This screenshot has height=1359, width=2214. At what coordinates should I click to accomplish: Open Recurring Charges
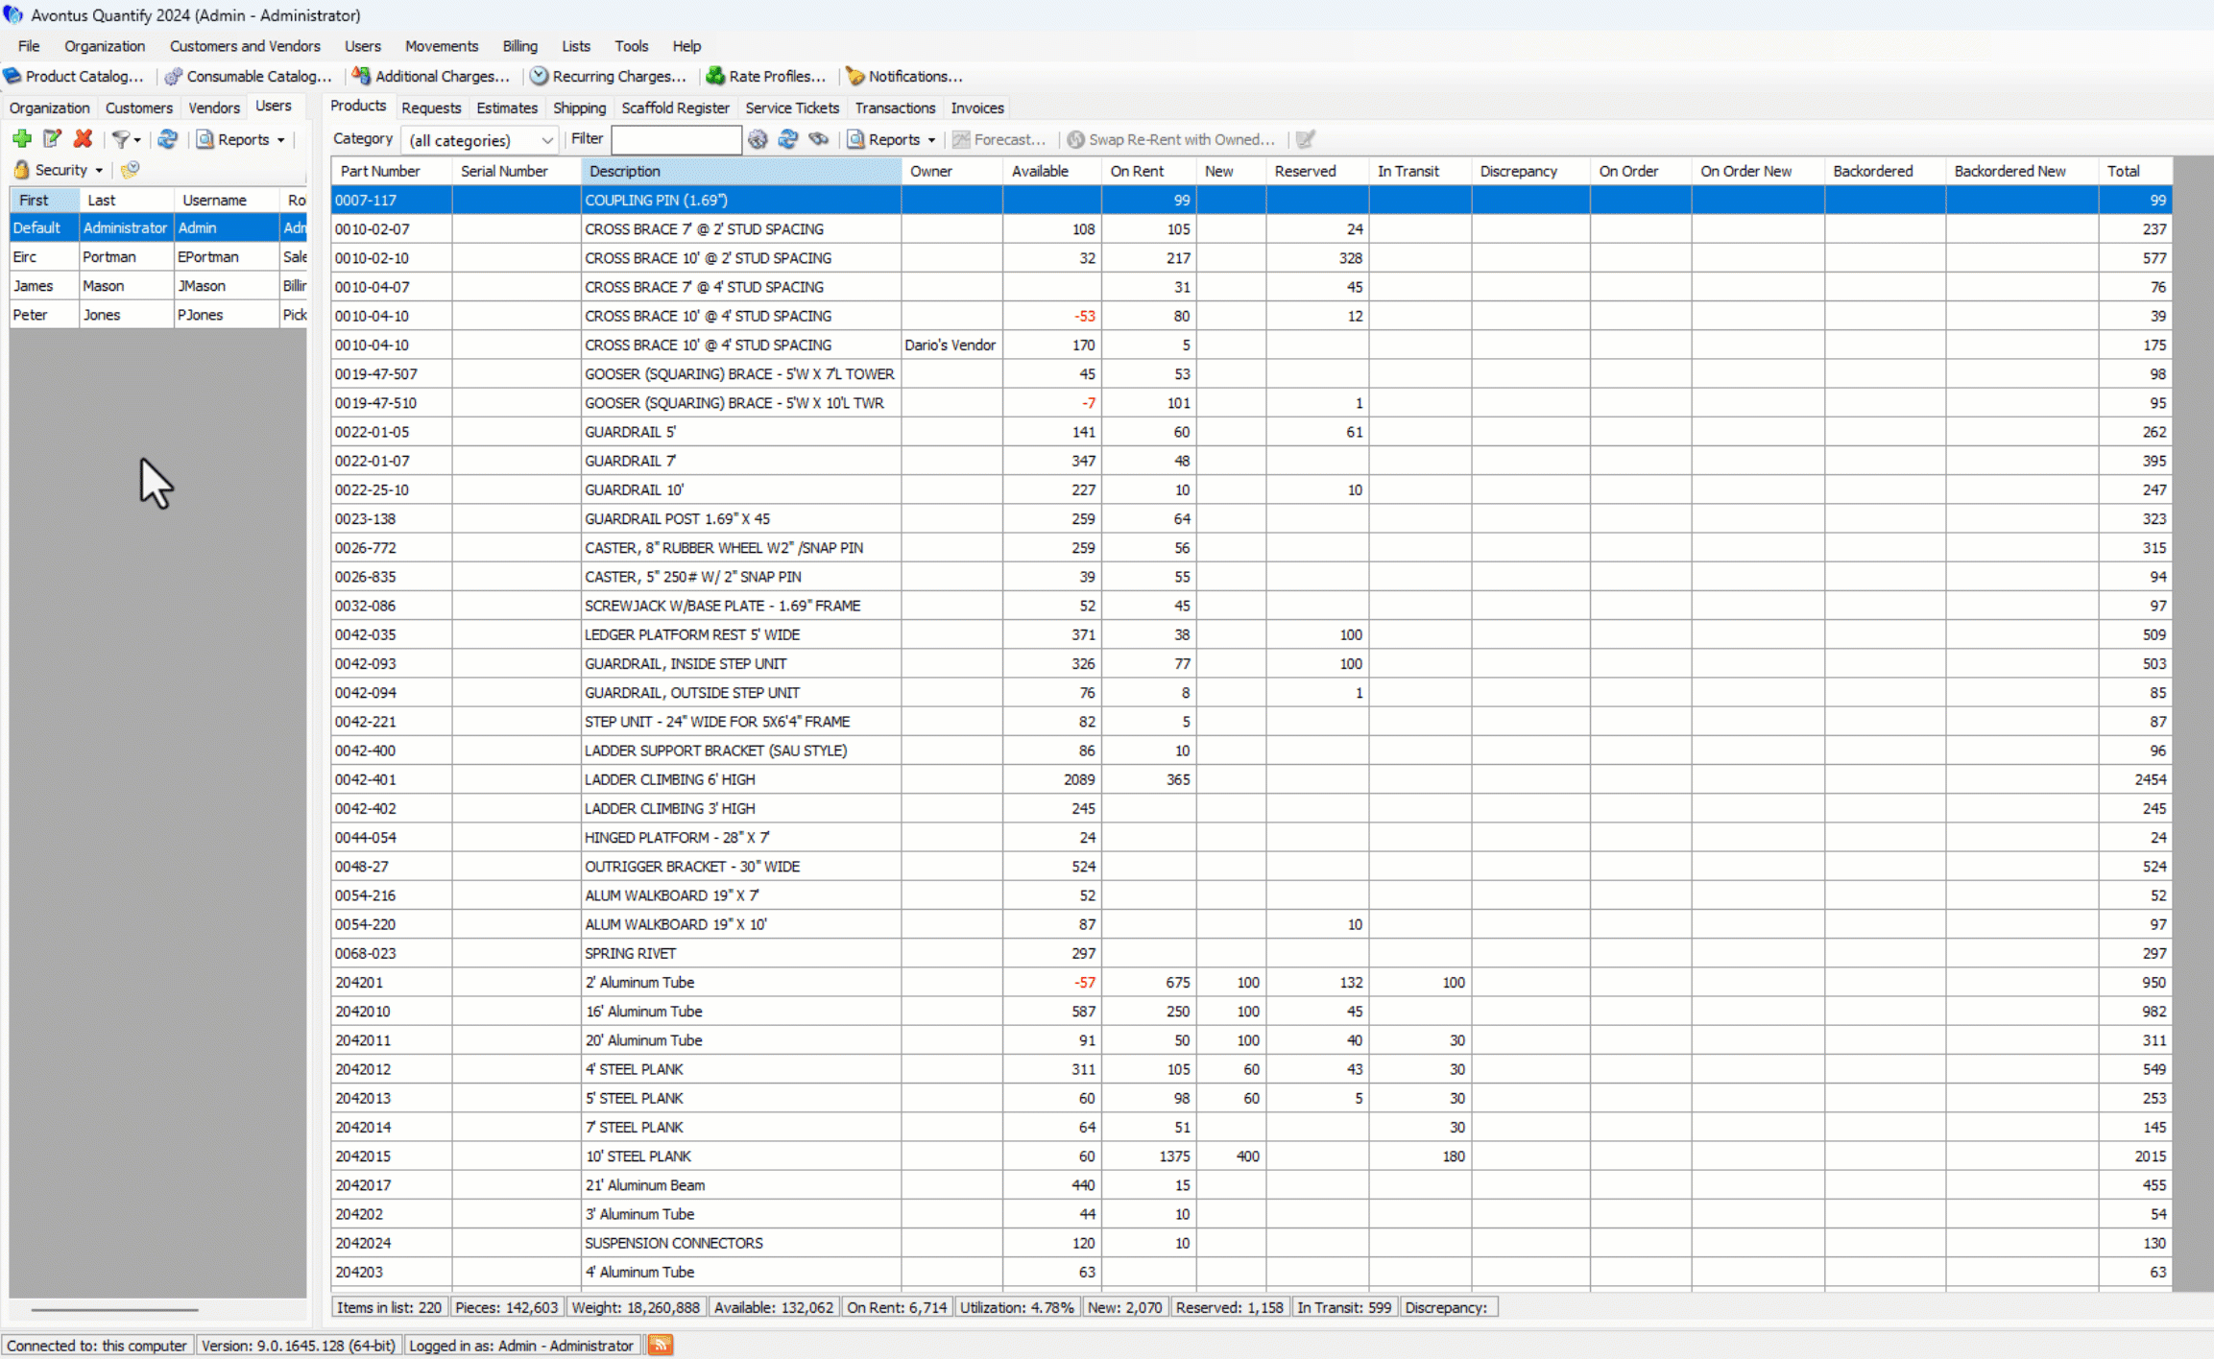tap(609, 76)
